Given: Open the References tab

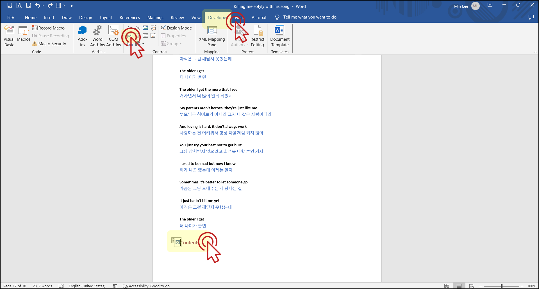Looking at the screenshot, I should point(130,17).
